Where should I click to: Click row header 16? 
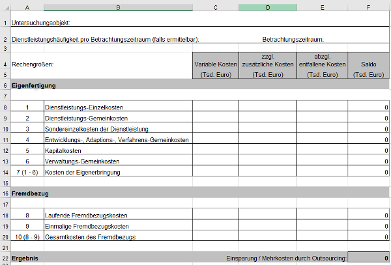coord(5,193)
